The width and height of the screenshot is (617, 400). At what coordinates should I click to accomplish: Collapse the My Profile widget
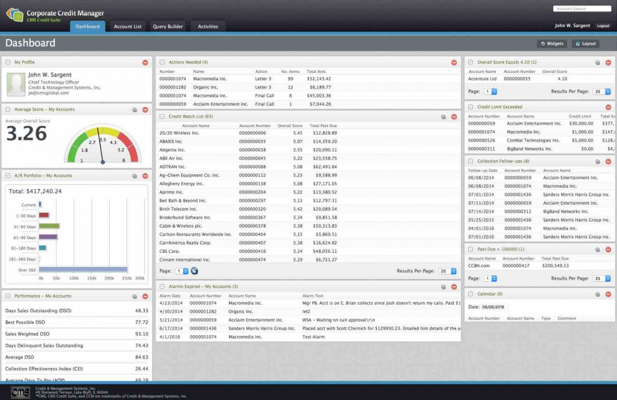(8, 62)
